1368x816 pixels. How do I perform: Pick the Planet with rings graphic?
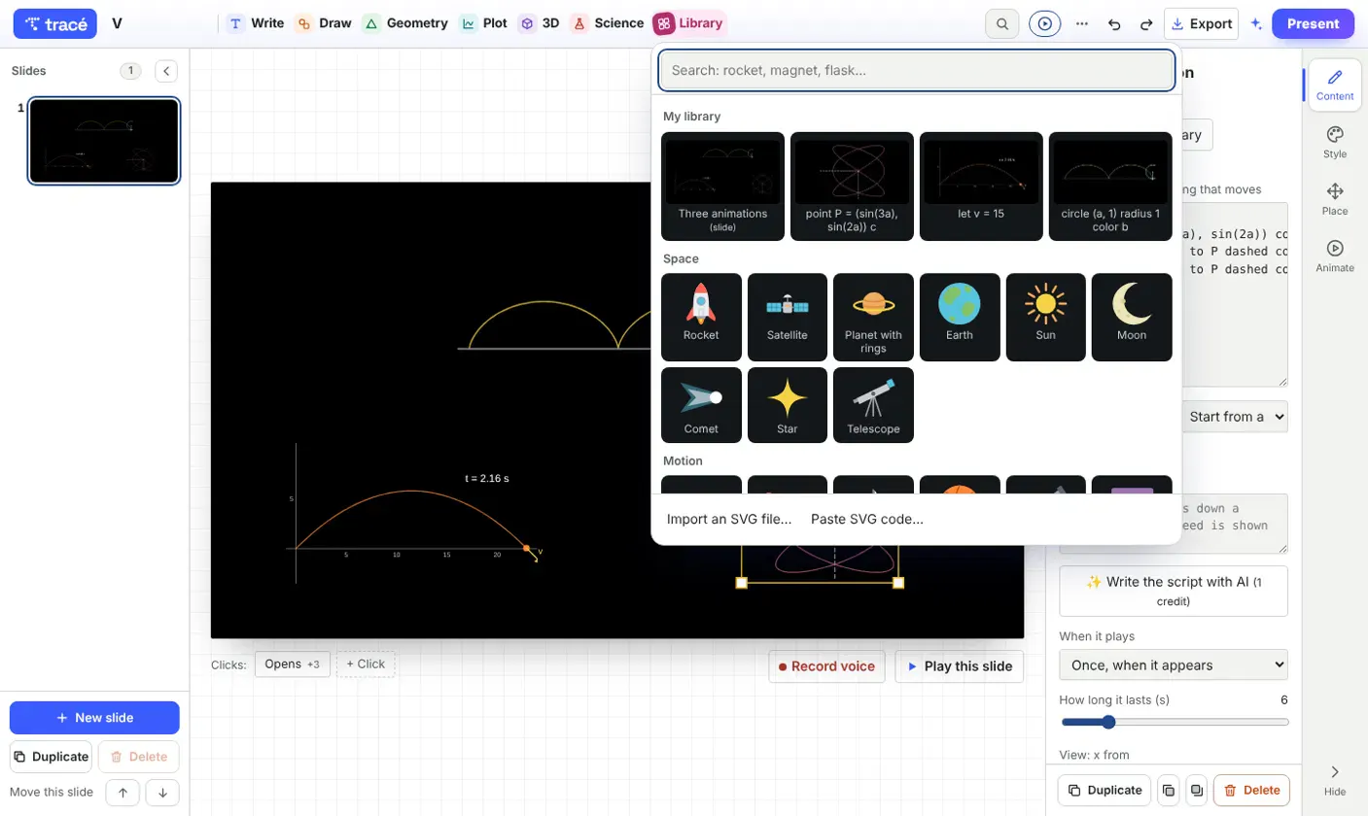[x=873, y=317]
